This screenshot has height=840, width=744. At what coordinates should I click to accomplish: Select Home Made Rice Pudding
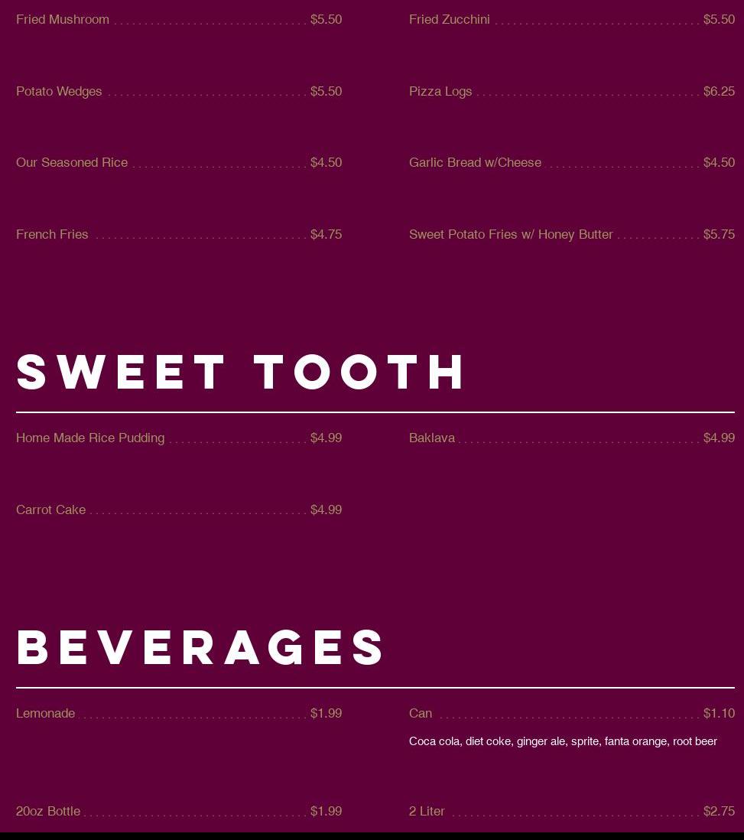pyautogui.click(x=90, y=438)
